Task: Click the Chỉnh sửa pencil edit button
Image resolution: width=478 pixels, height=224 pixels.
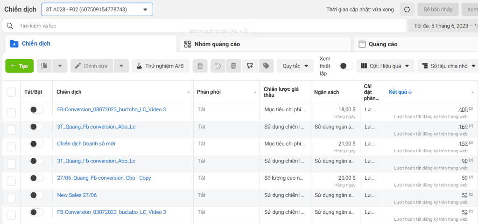Action: click(92, 66)
